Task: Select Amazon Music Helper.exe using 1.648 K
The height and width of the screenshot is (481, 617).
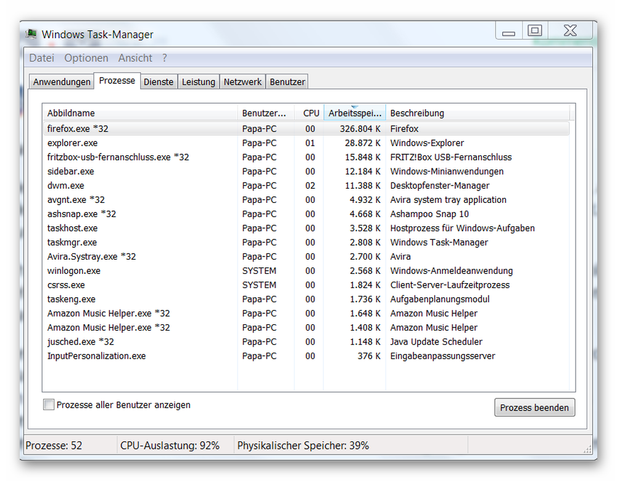Action: click(306, 313)
